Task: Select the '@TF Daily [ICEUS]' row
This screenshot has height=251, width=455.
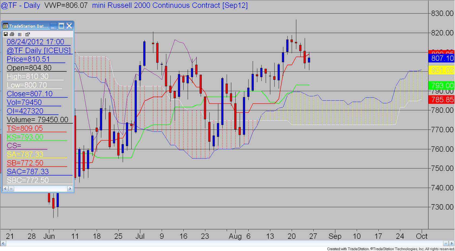Action: pyautogui.click(x=39, y=50)
